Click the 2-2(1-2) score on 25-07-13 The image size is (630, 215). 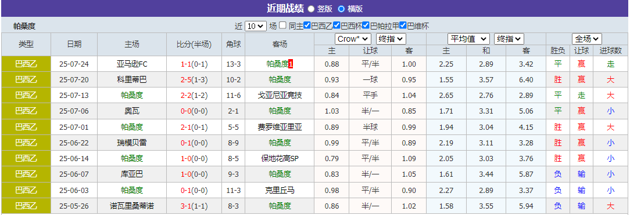[194, 95]
